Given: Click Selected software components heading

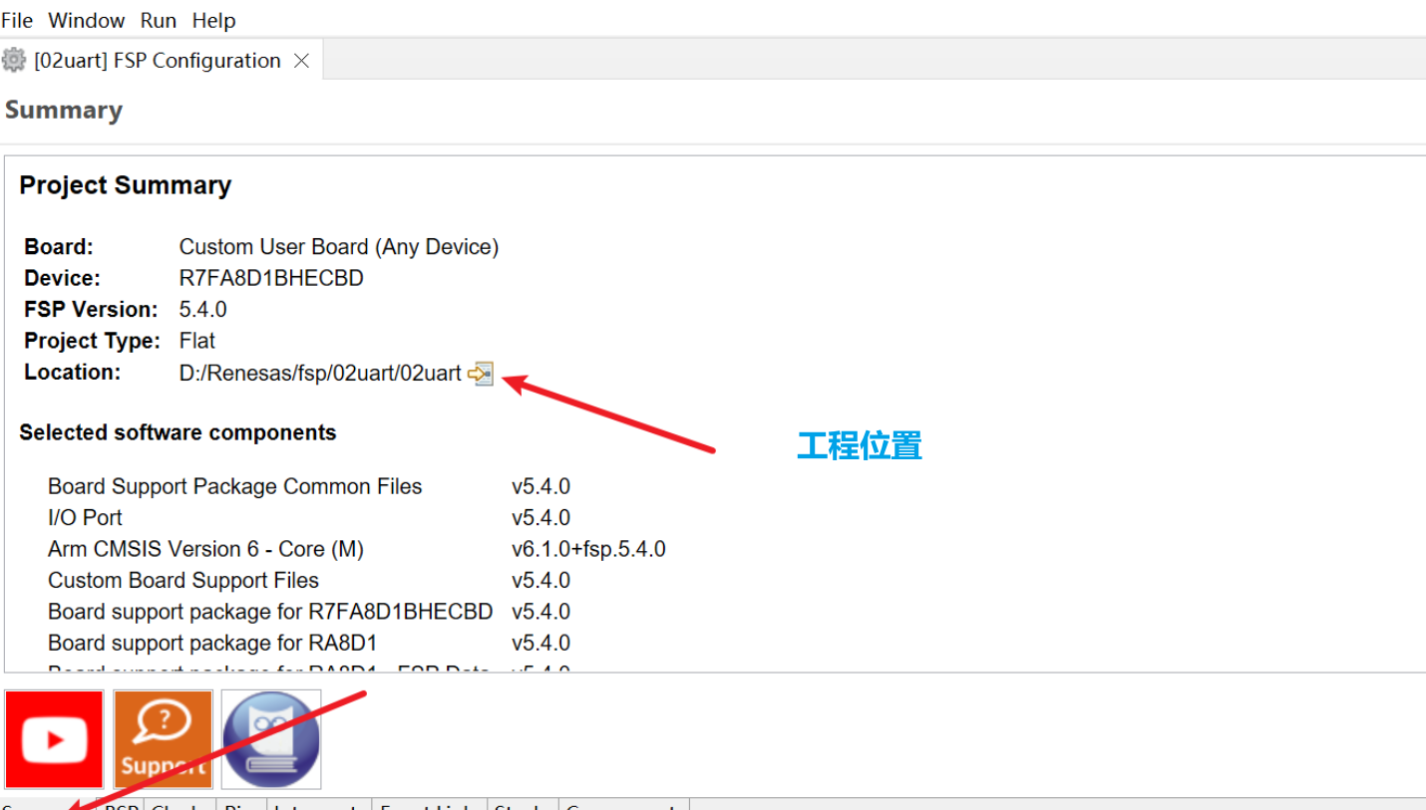Looking at the screenshot, I should pyautogui.click(x=178, y=432).
